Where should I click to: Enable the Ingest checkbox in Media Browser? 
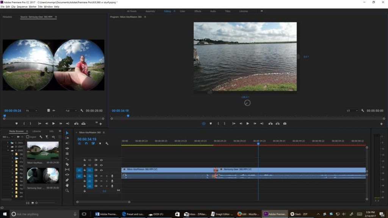(x=28, y=137)
